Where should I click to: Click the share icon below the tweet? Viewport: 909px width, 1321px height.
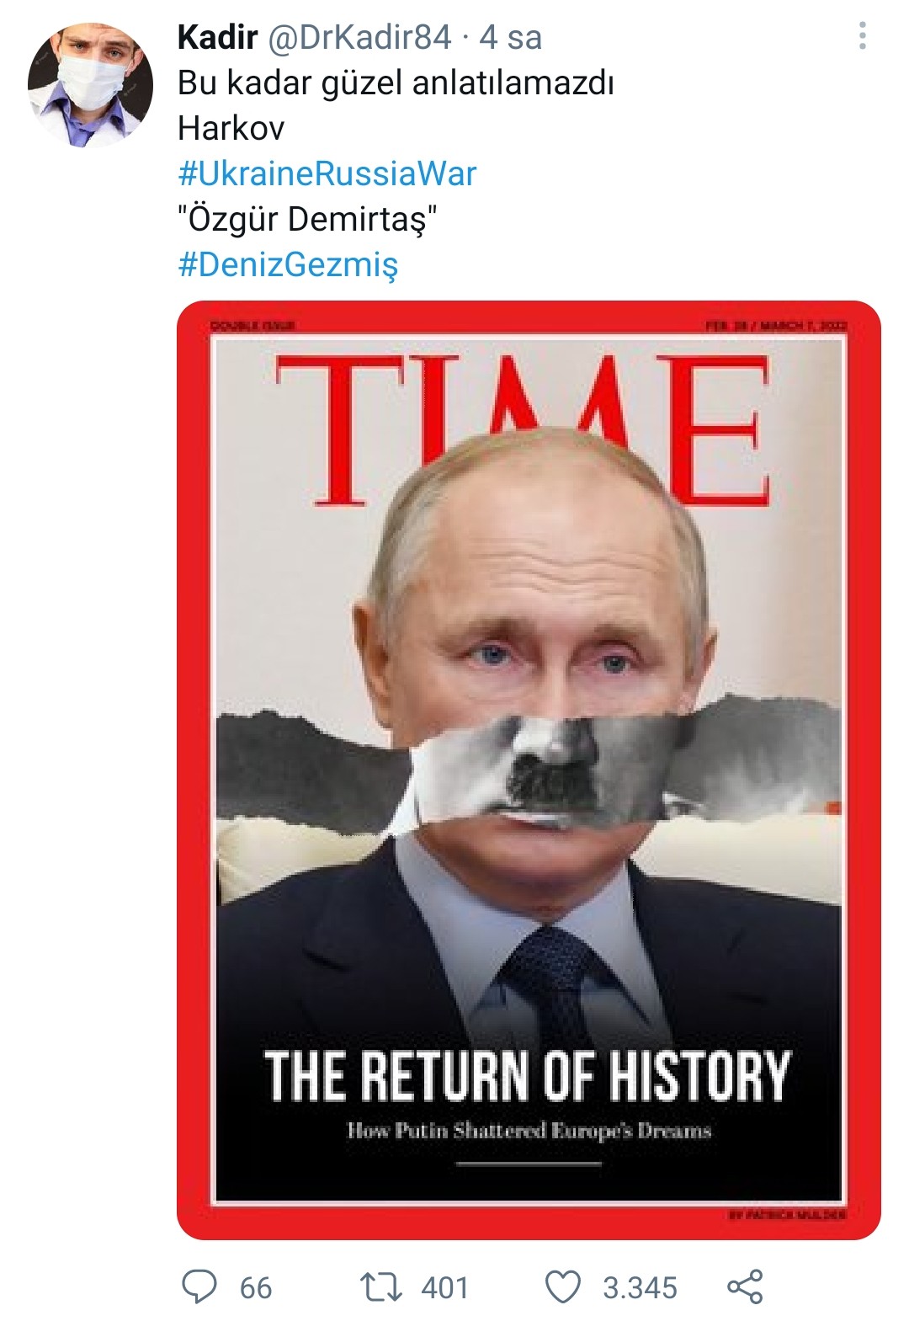point(745,1286)
